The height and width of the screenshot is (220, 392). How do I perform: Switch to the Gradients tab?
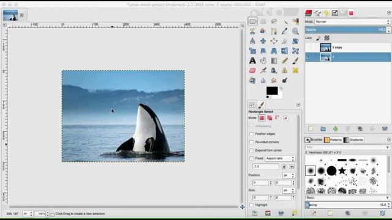[x=353, y=140]
